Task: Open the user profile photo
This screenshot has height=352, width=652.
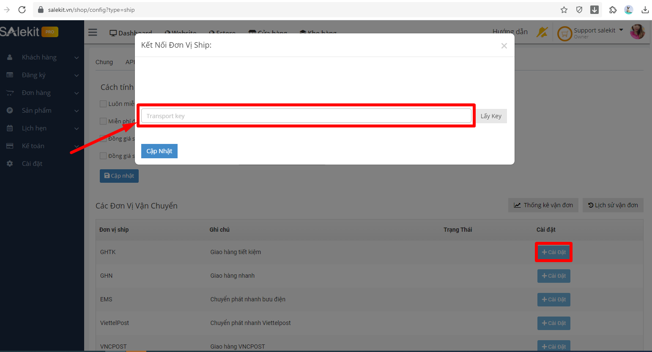Action: point(637,32)
